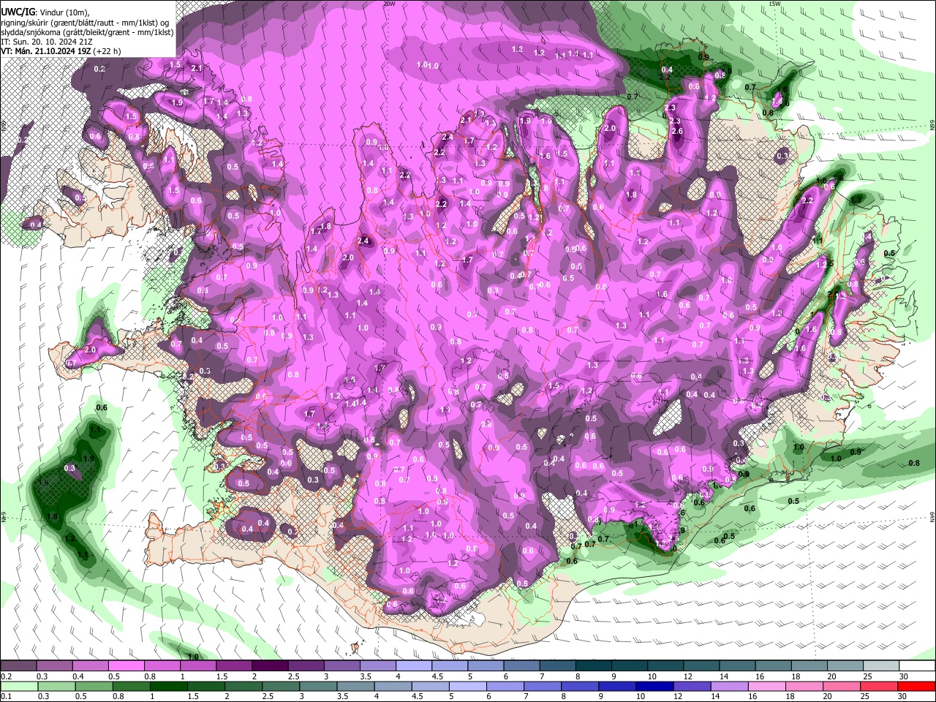The height and width of the screenshot is (702, 936).
Task: Click the 'rigning/skúrir' rain description line
Action: [x=84, y=22]
